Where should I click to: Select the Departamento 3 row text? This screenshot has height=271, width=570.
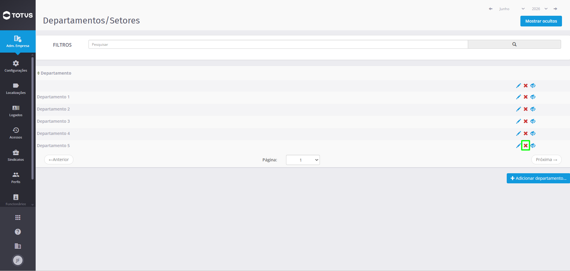tap(53, 121)
